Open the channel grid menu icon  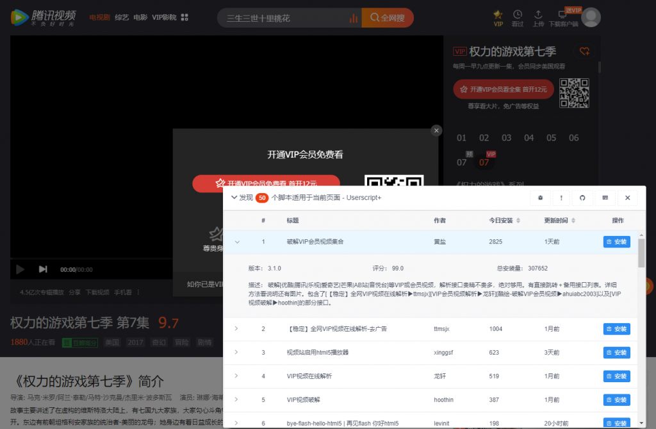pyautogui.click(x=184, y=17)
